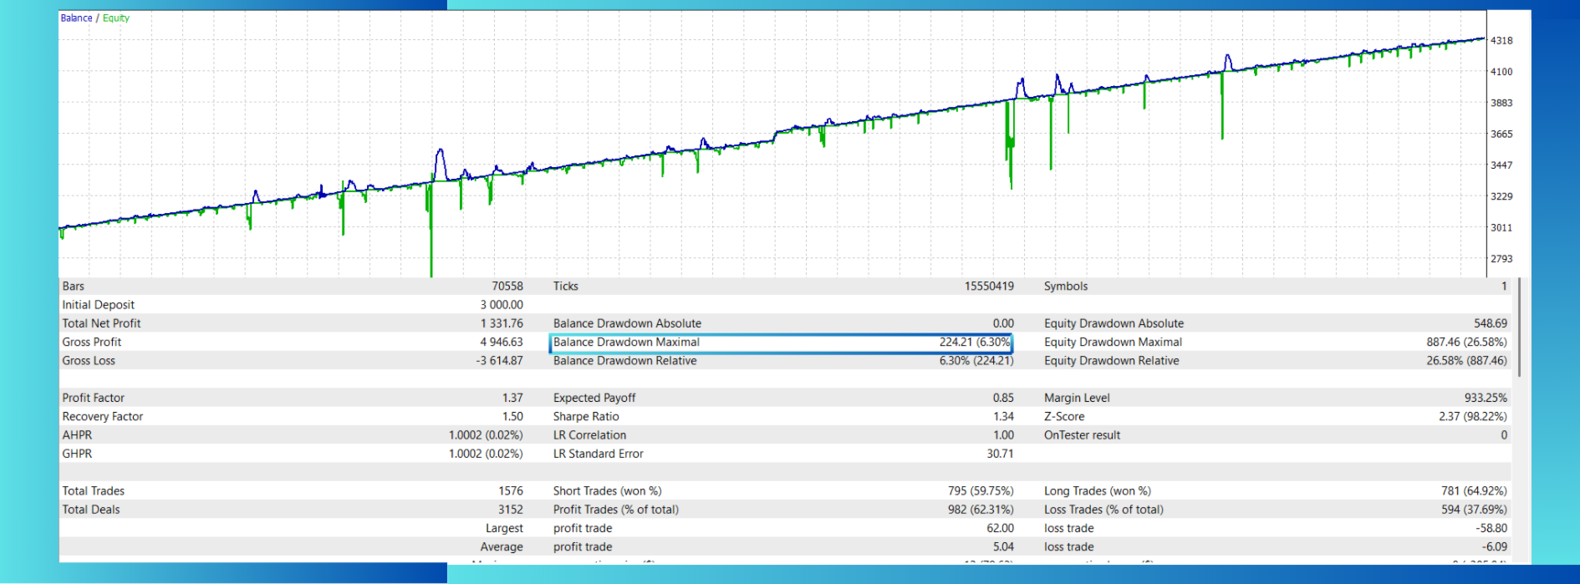Click the Symbols label
Screen dimensions: 1580x584
pyautogui.click(x=1066, y=287)
